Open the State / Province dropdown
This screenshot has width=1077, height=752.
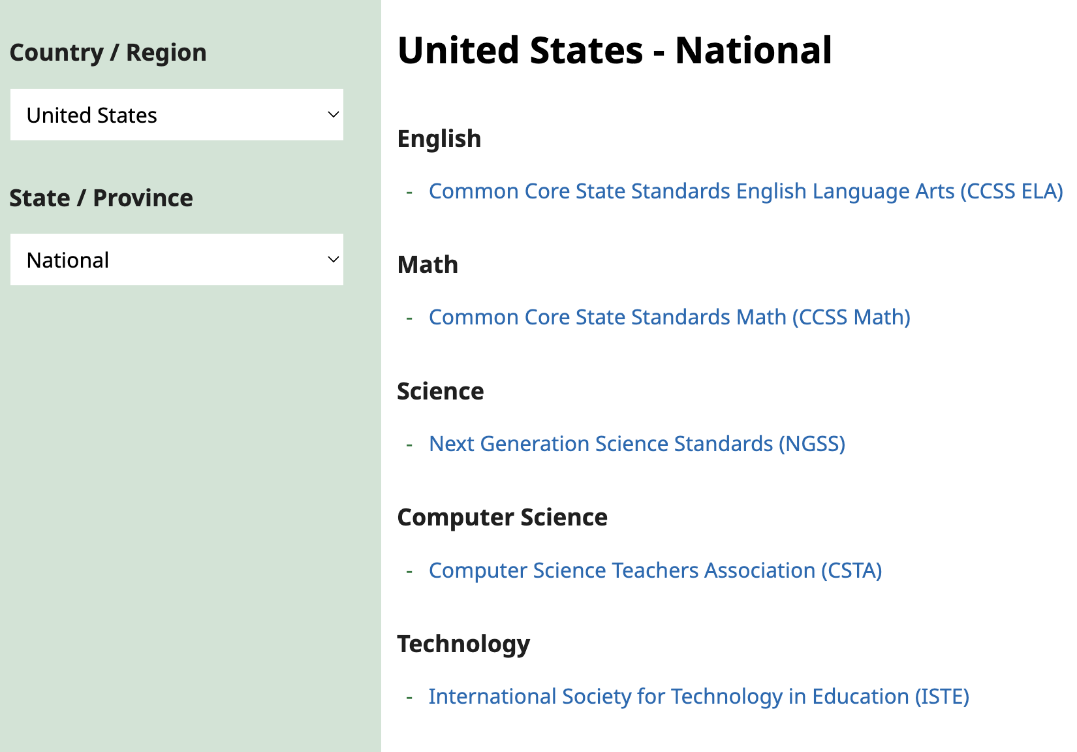(176, 259)
